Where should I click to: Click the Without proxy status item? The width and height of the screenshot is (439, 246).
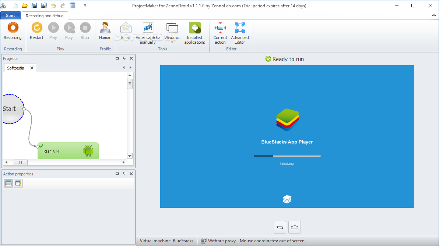coord(218,241)
